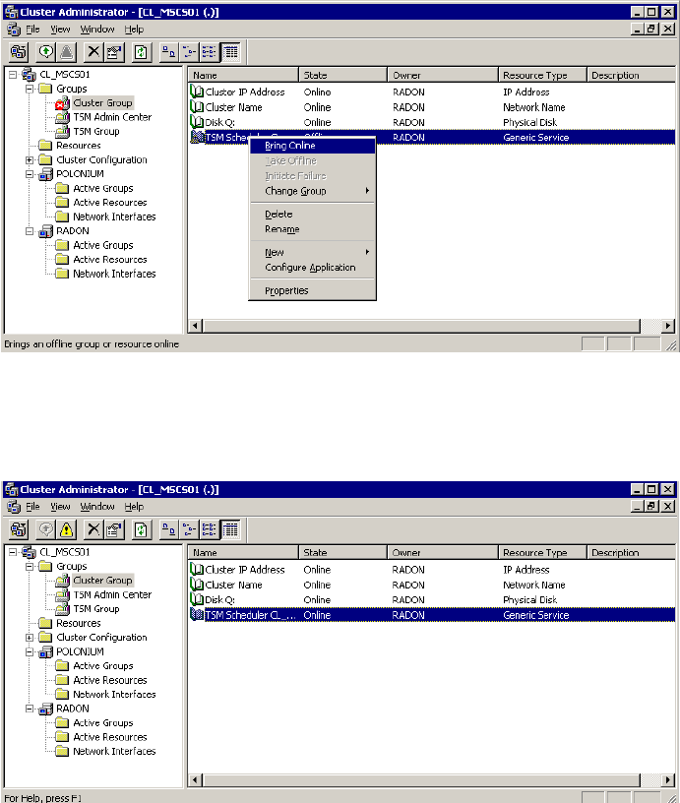Click Open Connection icon in lower window toolbar
The width and height of the screenshot is (680, 803).
pos(19,529)
